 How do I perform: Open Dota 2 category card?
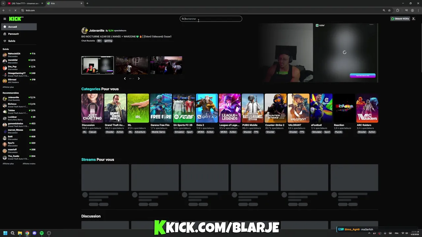[x=207, y=108]
